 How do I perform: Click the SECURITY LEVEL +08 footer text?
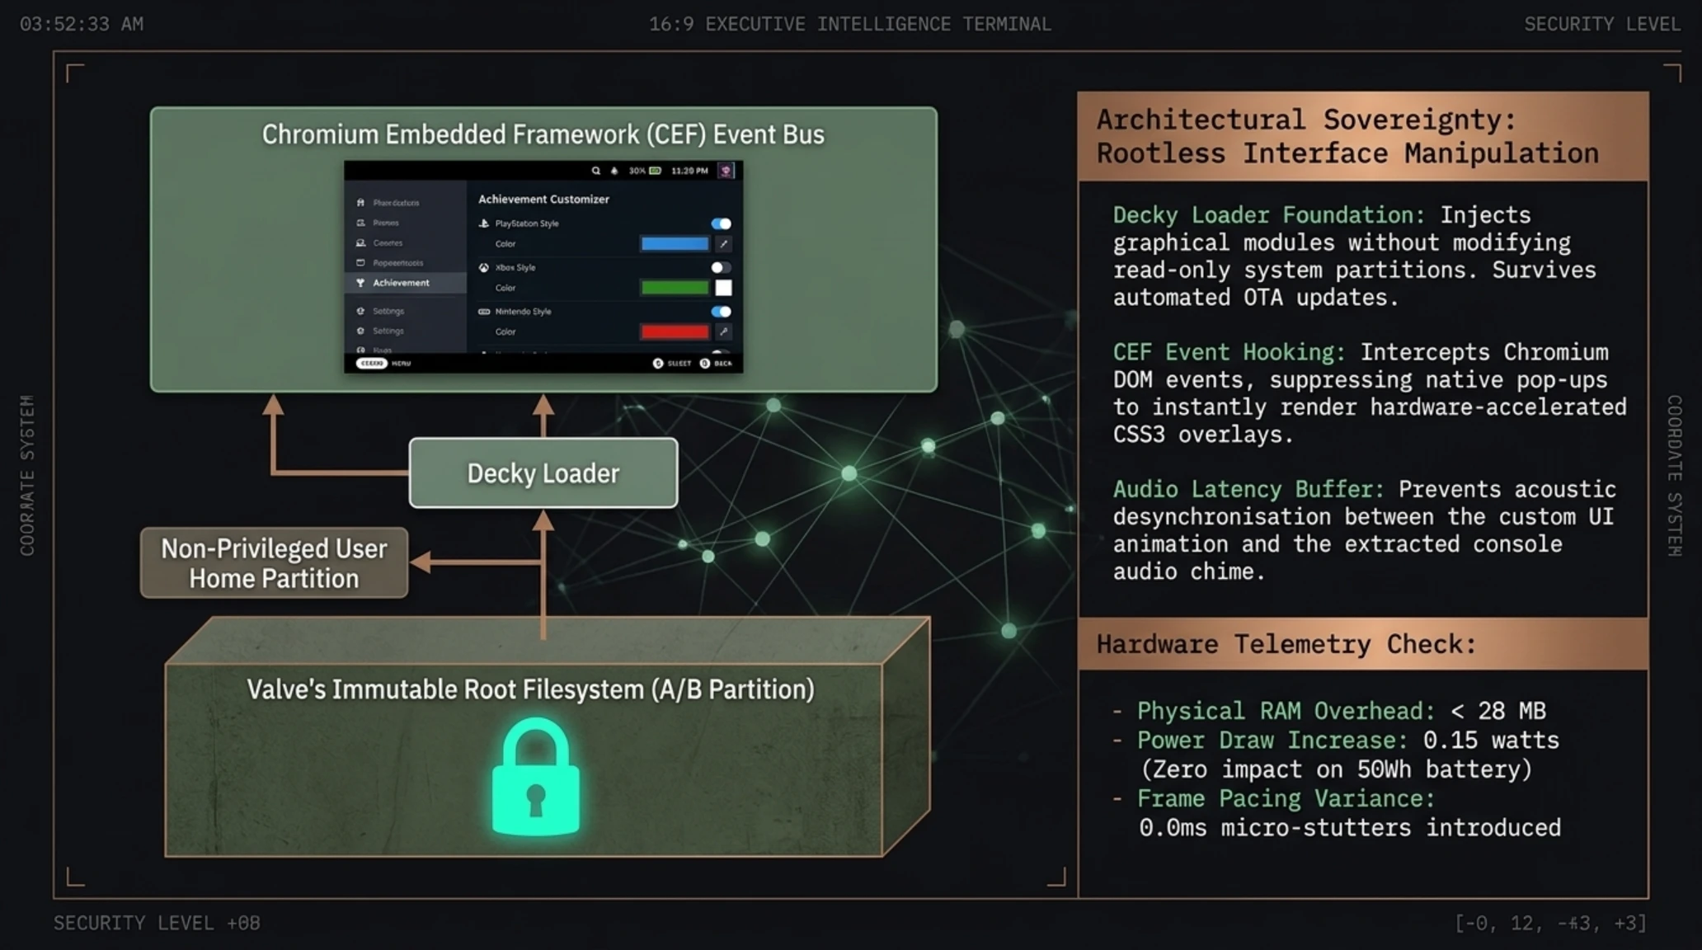[157, 923]
